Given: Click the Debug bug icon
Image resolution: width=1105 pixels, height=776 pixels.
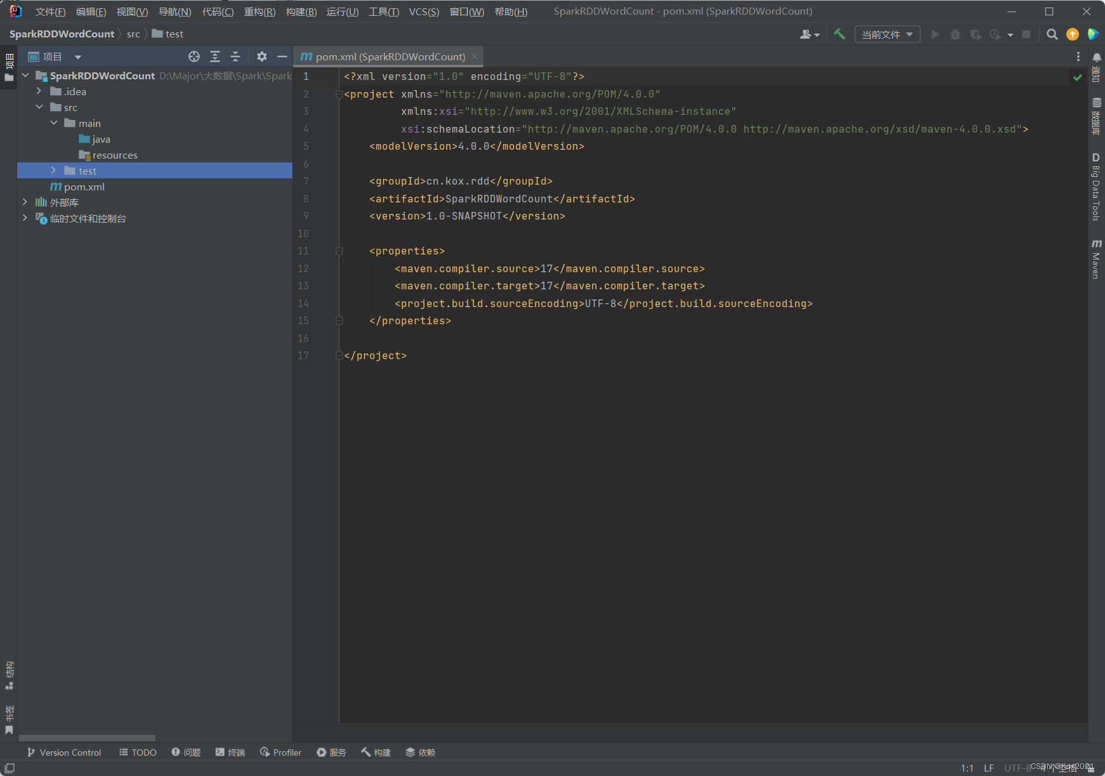Looking at the screenshot, I should coord(955,34).
